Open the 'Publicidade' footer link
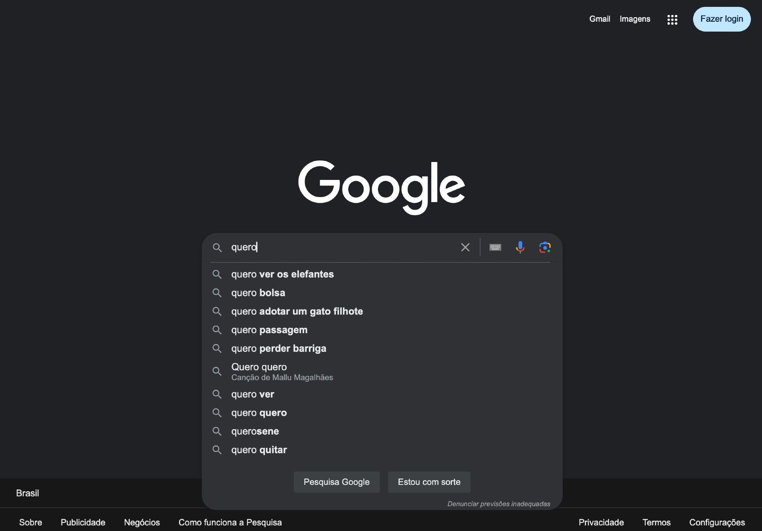The image size is (762, 531). [83, 523]
